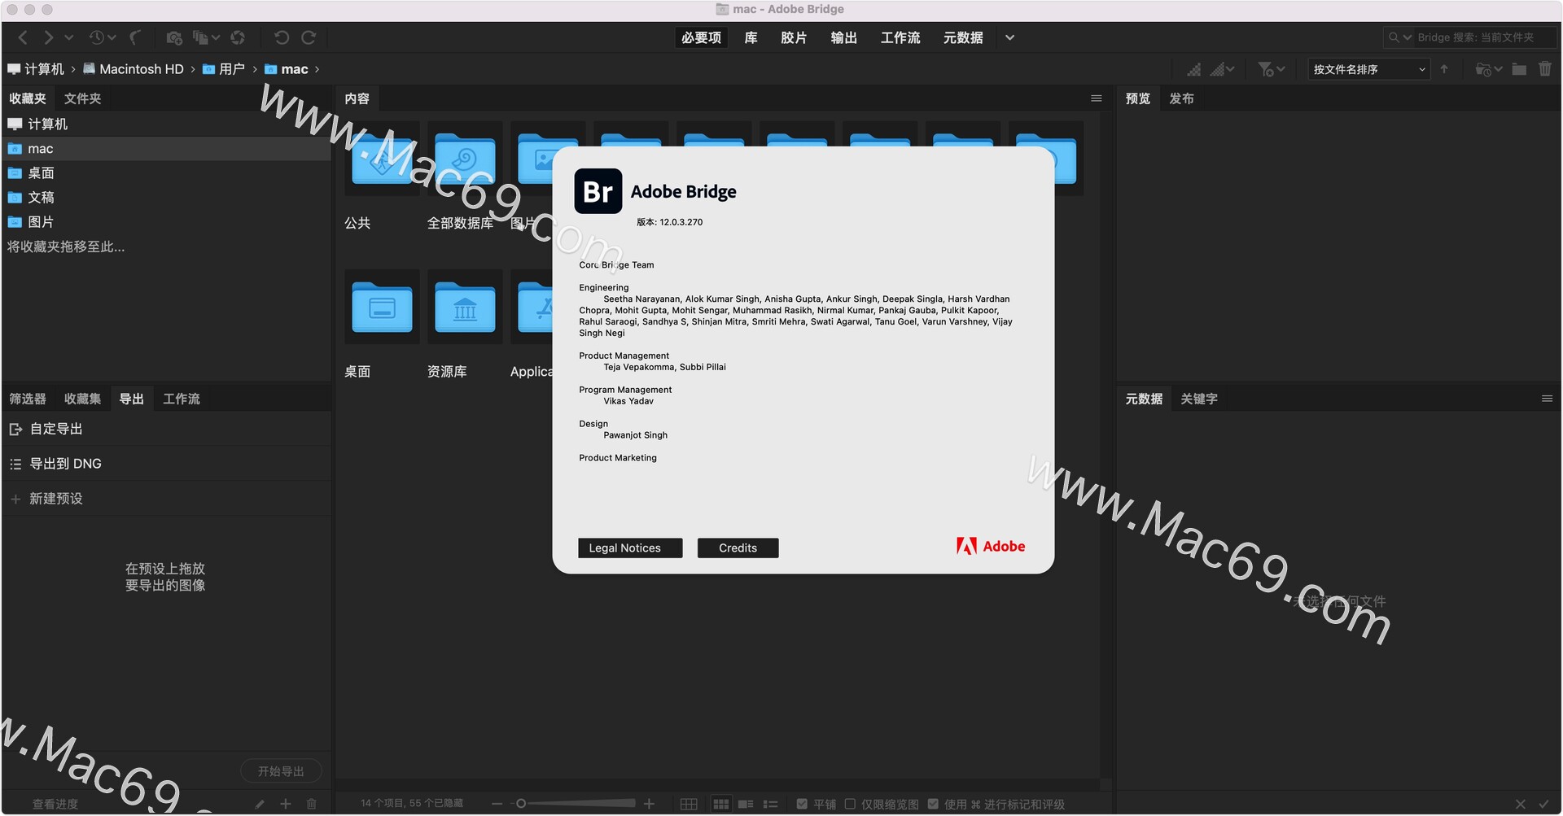Click the Credits button
The image size is (1563, 816).
click(x=738, y=548)
